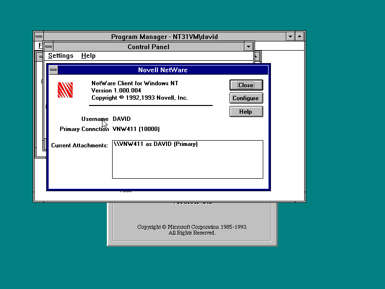Open the Program Manager system menu box
385x289 pixels.
[x=38, y=37]
